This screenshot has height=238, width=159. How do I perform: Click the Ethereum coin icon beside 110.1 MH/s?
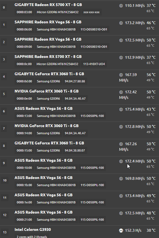tap(121, 6)
